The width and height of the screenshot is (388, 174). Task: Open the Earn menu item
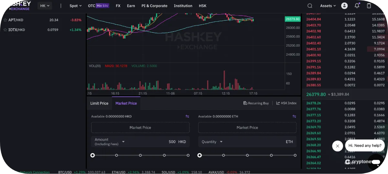(x=131, y=6)
